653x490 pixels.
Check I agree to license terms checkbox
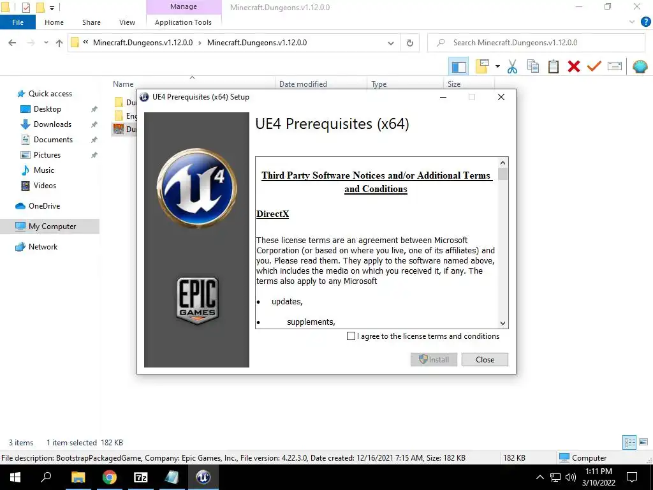click(x=351, y=336)
